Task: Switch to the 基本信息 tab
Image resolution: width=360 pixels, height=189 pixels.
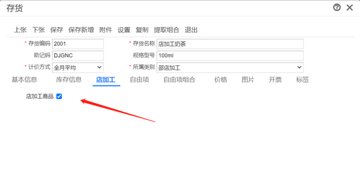Action: [x=24, y=80]
